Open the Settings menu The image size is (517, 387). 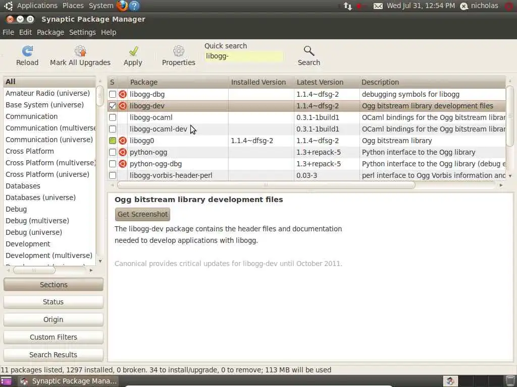coord(82,32)
